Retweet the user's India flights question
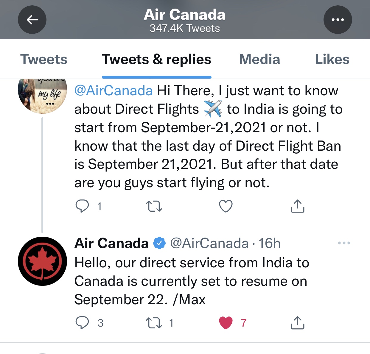Viewport: 370px width, 354px height. click(x=154, y=206)
